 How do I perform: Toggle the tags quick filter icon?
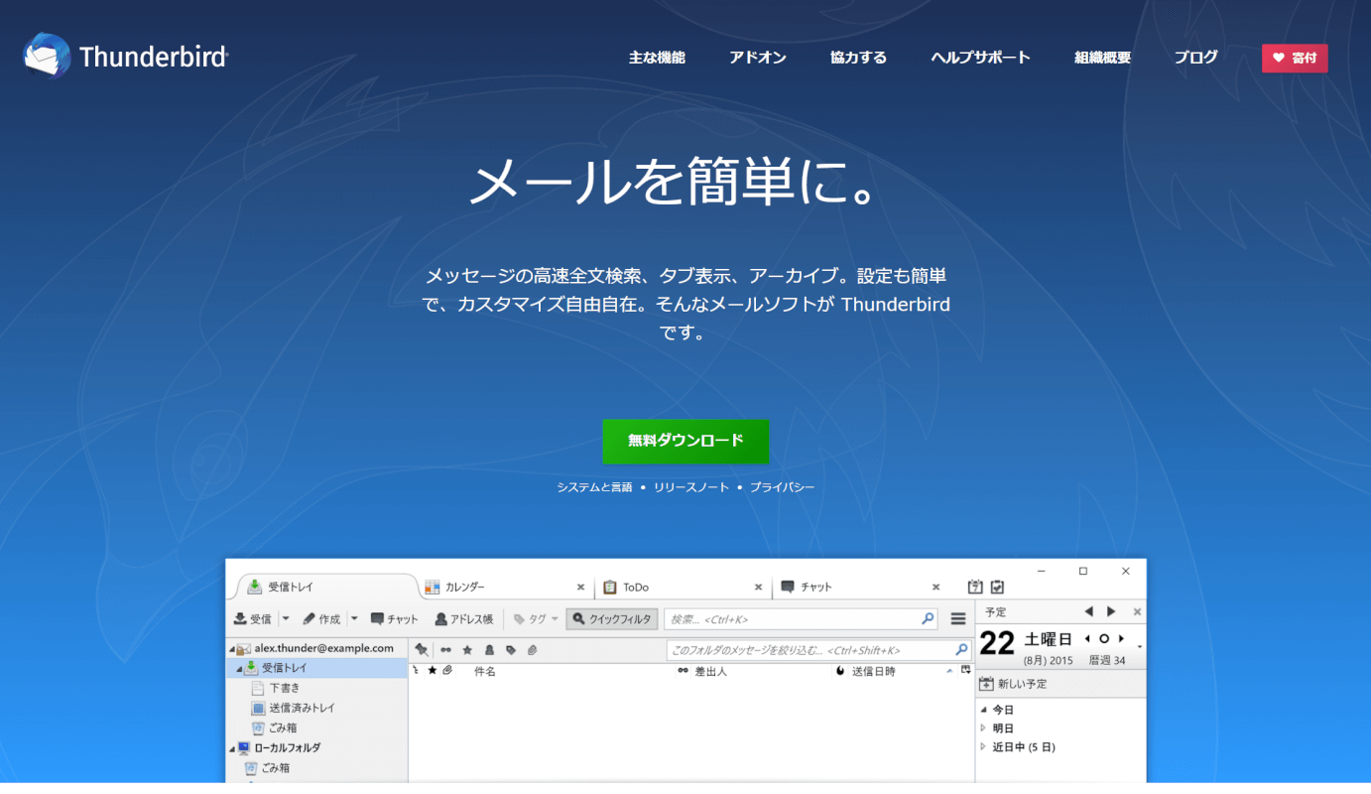click(x=511, y=650)
